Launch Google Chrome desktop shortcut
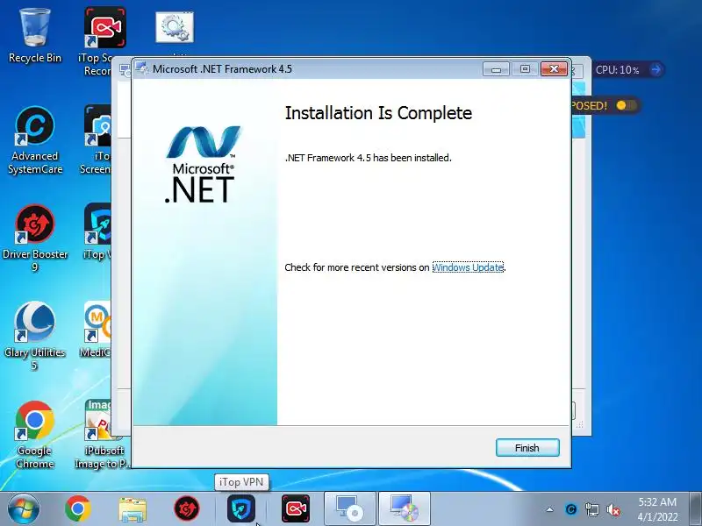 pyautogui.click(x=35, y=435)
